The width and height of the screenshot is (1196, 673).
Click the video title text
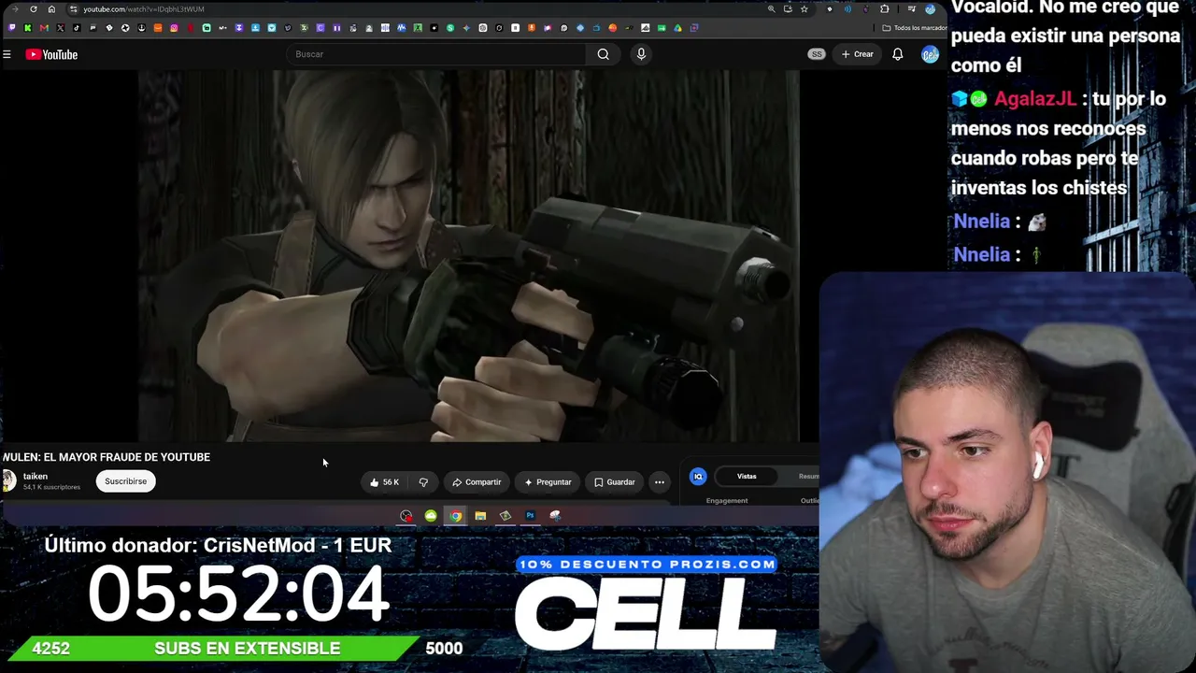pyautogui.click(x=107, y=457)
